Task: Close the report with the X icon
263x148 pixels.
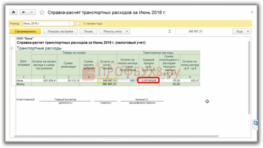Action: coord(252,12)
